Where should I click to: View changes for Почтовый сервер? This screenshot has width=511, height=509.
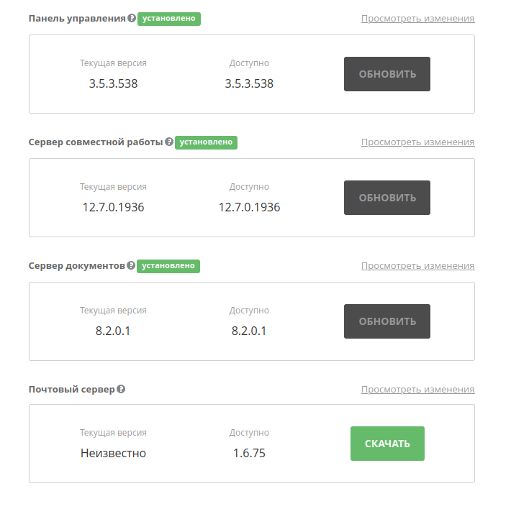pos(417,390)
